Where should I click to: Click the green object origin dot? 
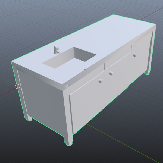pos(85,69)
